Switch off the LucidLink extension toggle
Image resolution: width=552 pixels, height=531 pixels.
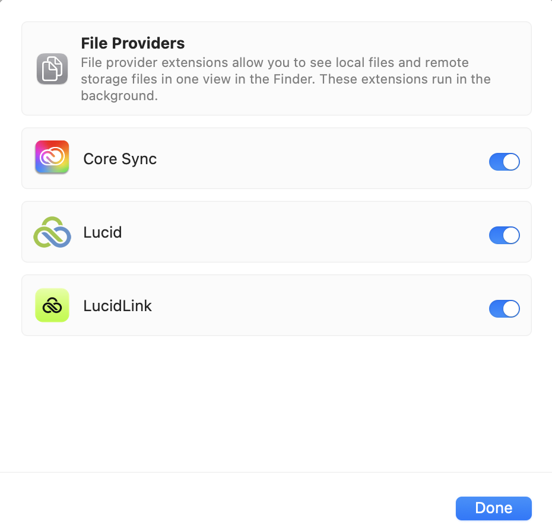coord(504,309)
